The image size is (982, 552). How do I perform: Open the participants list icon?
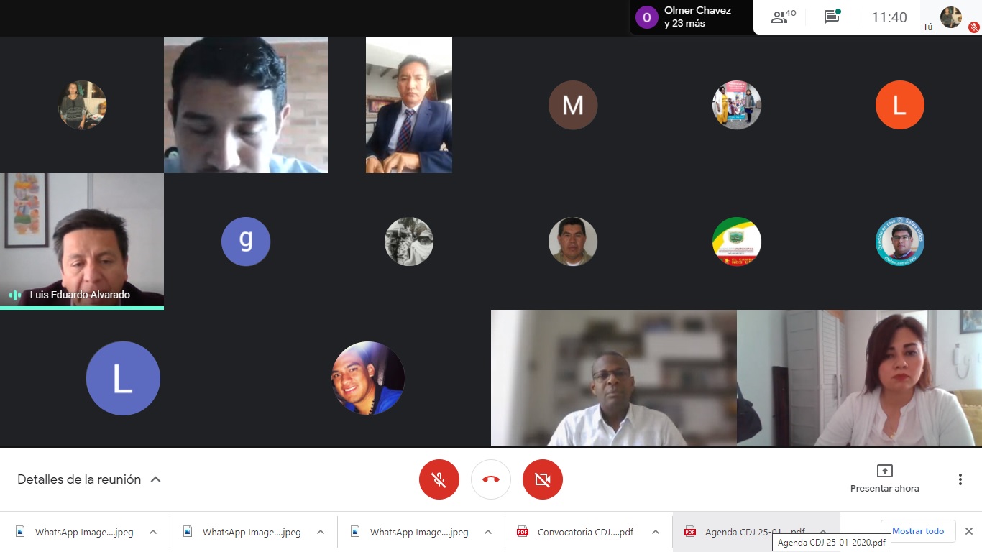783,17
